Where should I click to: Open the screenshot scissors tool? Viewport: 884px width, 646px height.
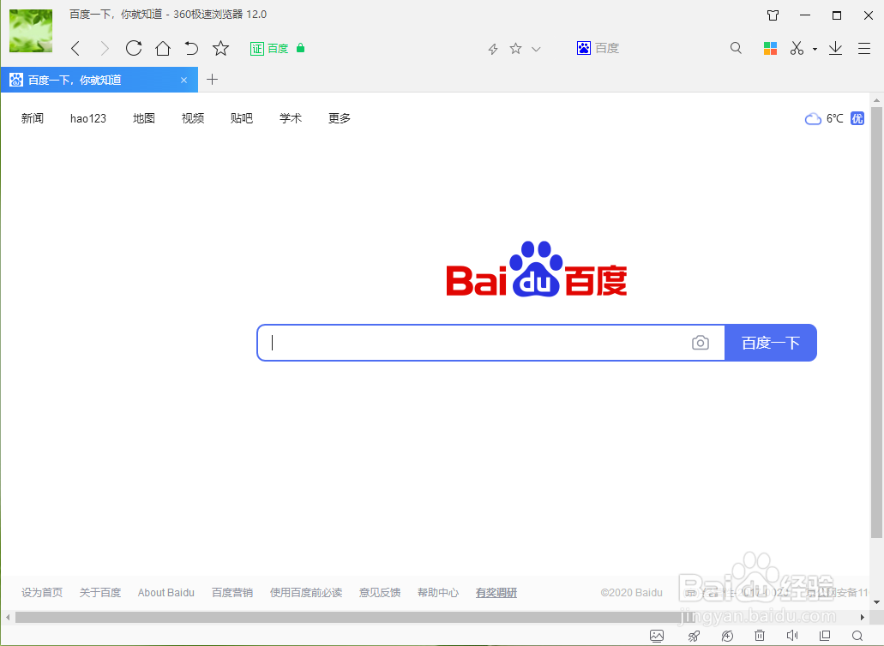[796, 48]
